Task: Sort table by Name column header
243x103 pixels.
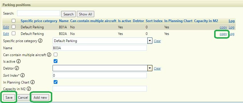Action: (64, 21)
